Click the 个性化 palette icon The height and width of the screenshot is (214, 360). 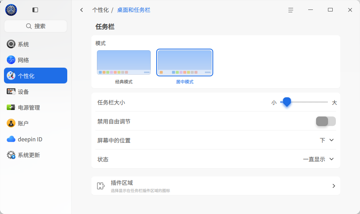(x=11, y=76)
